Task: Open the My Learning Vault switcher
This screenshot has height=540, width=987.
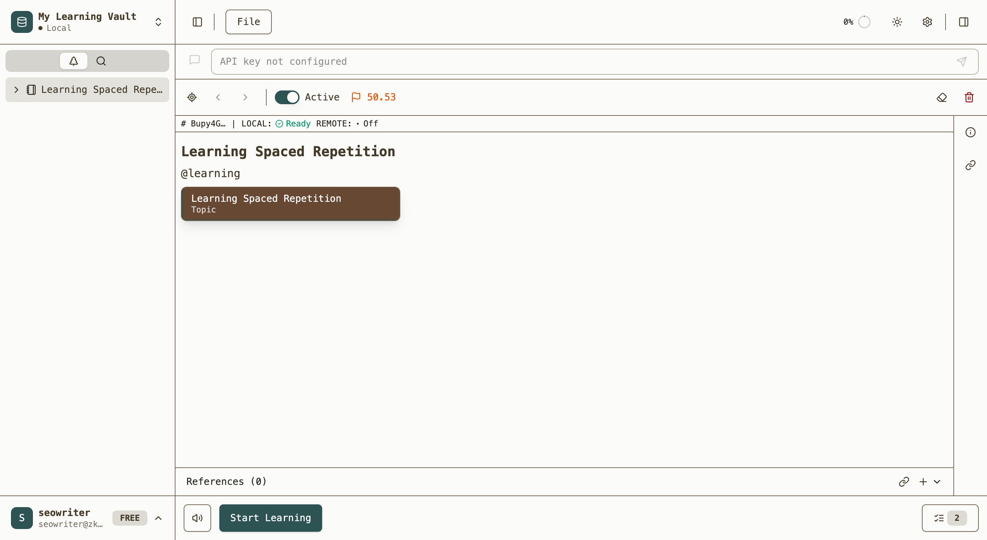Action: point(158,22)
